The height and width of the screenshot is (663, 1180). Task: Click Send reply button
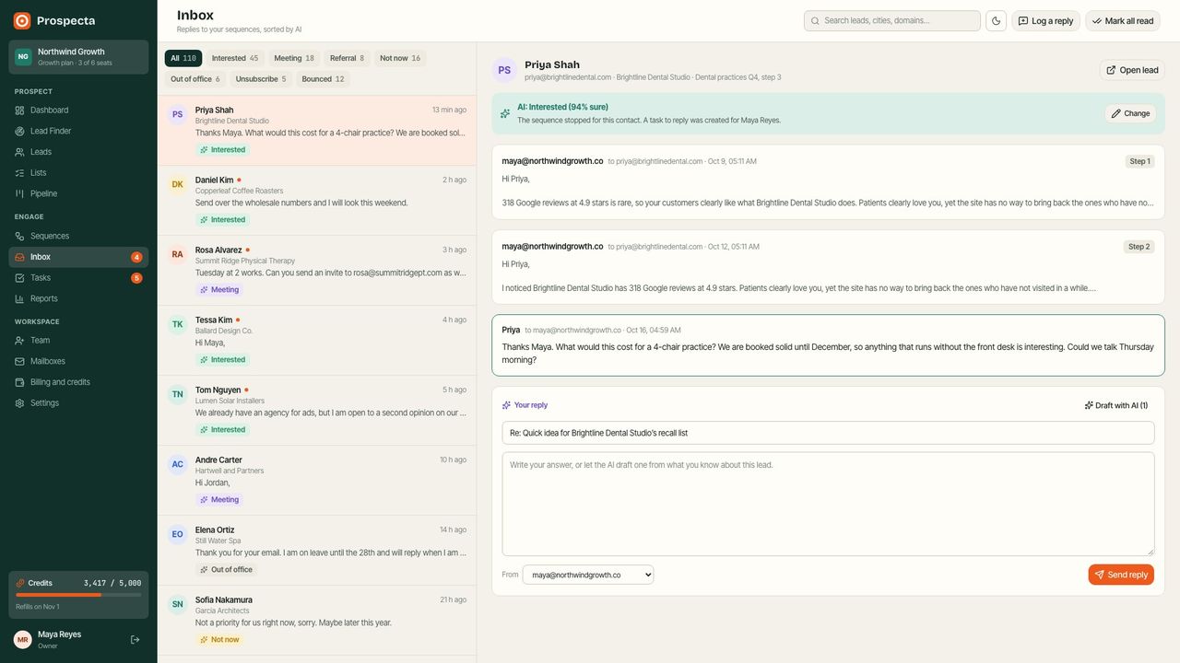1121,575
